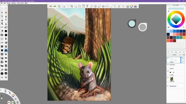
Task: Open the Ruler guide tool
Action: 92,6
